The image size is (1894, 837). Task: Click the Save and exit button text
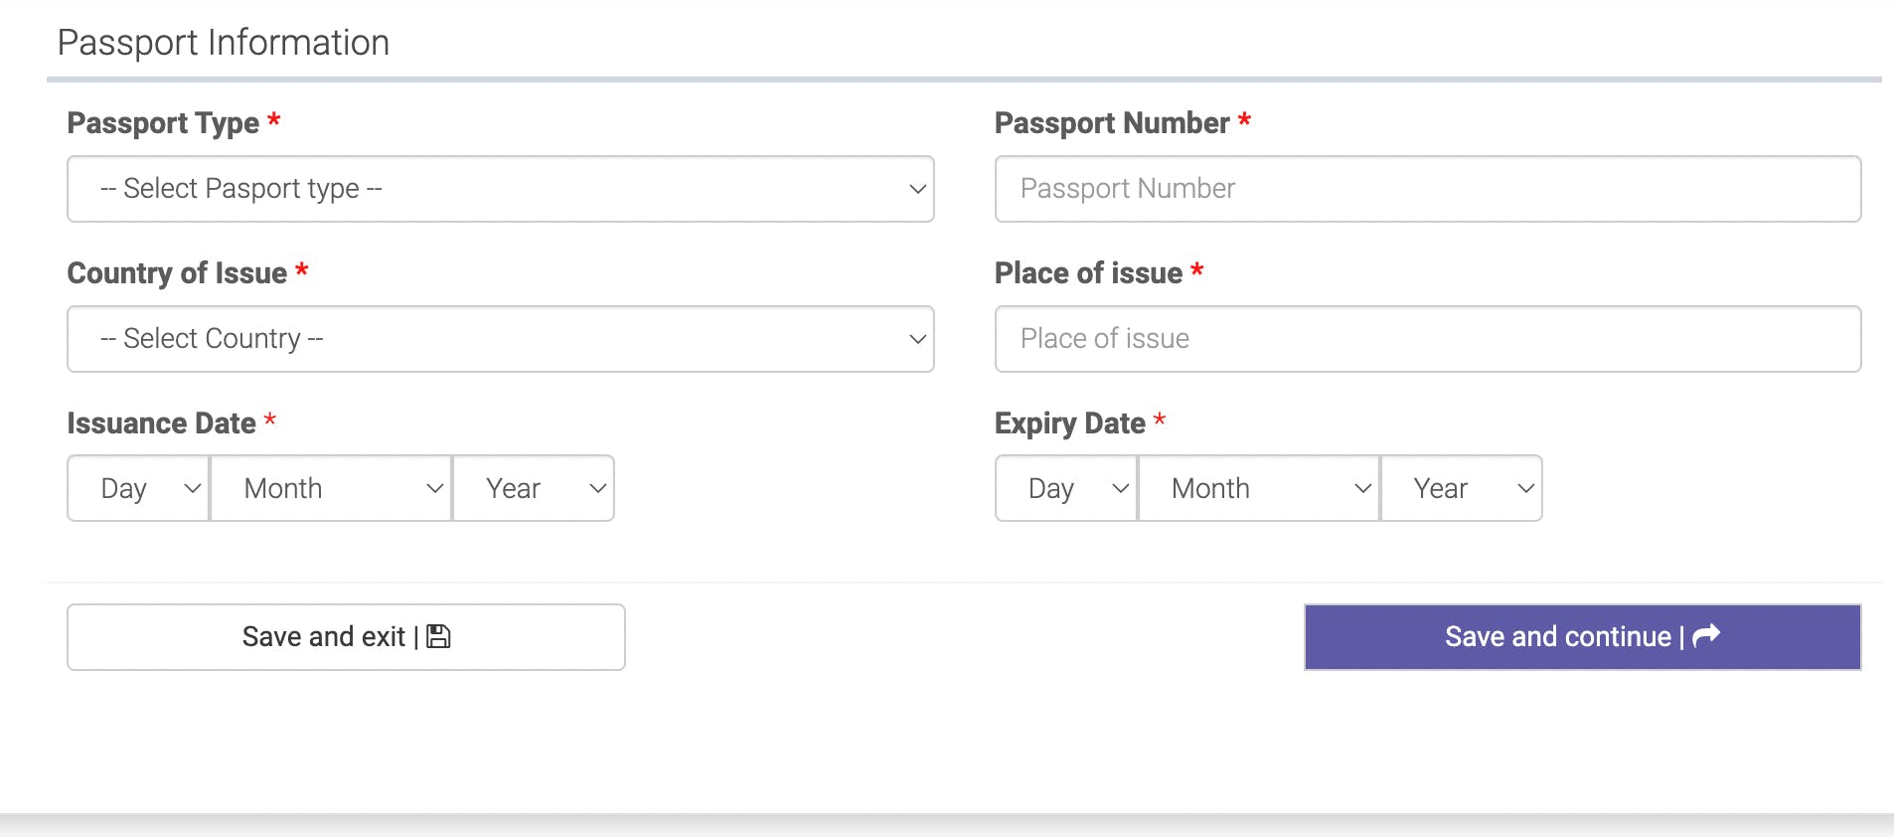(x=324, y=636)
